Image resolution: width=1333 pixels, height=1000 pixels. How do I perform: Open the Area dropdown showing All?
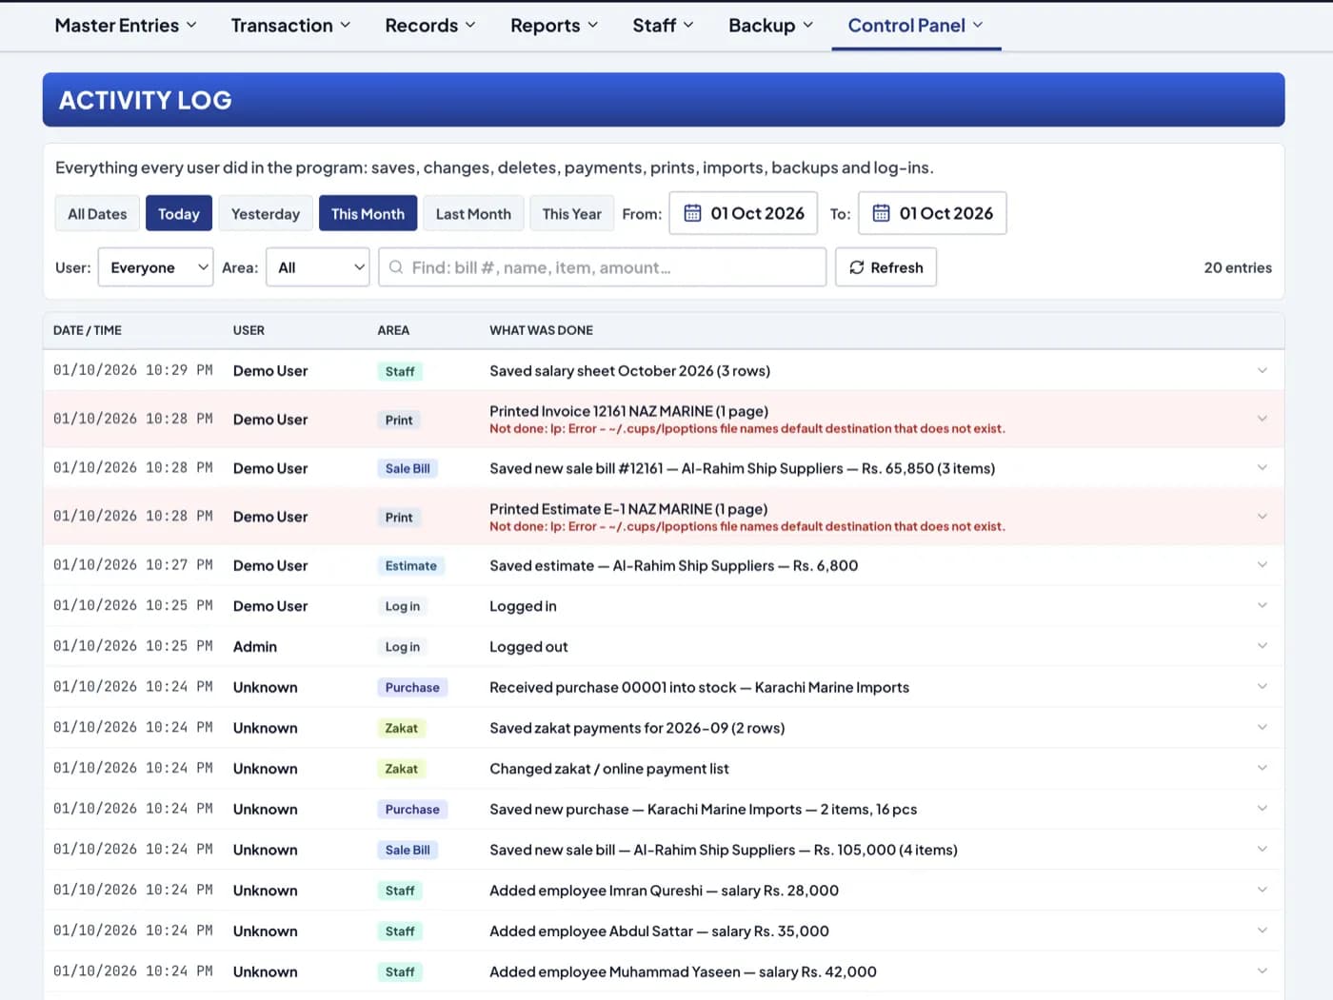[317, 267]
